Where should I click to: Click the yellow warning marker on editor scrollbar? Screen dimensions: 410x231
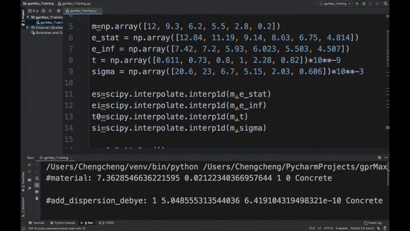point(388,128)
